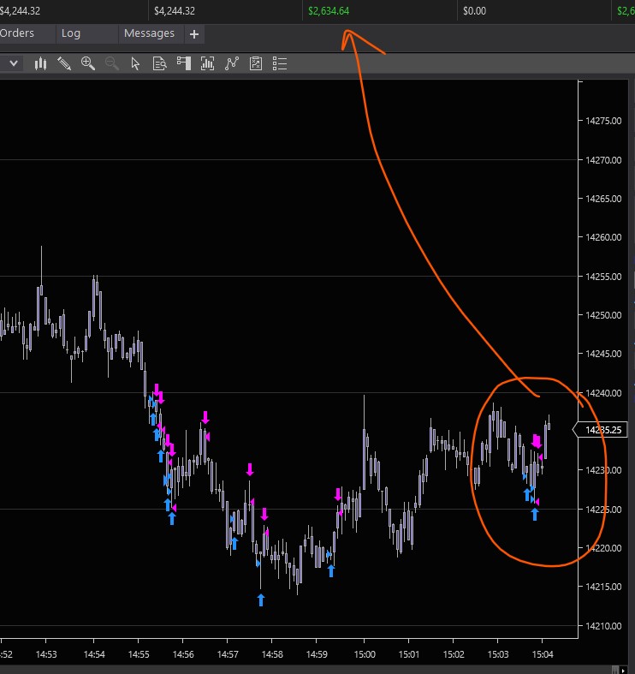Activate the zoom in magnifier tool
Screen dimensions: 635x674
(88, 63)
